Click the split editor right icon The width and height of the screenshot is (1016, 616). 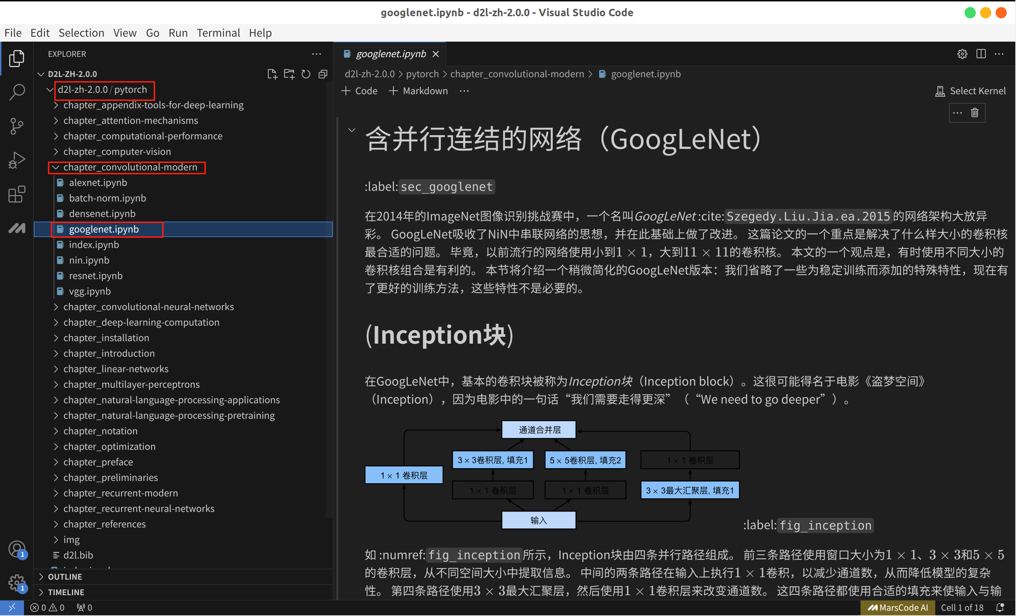981,54
